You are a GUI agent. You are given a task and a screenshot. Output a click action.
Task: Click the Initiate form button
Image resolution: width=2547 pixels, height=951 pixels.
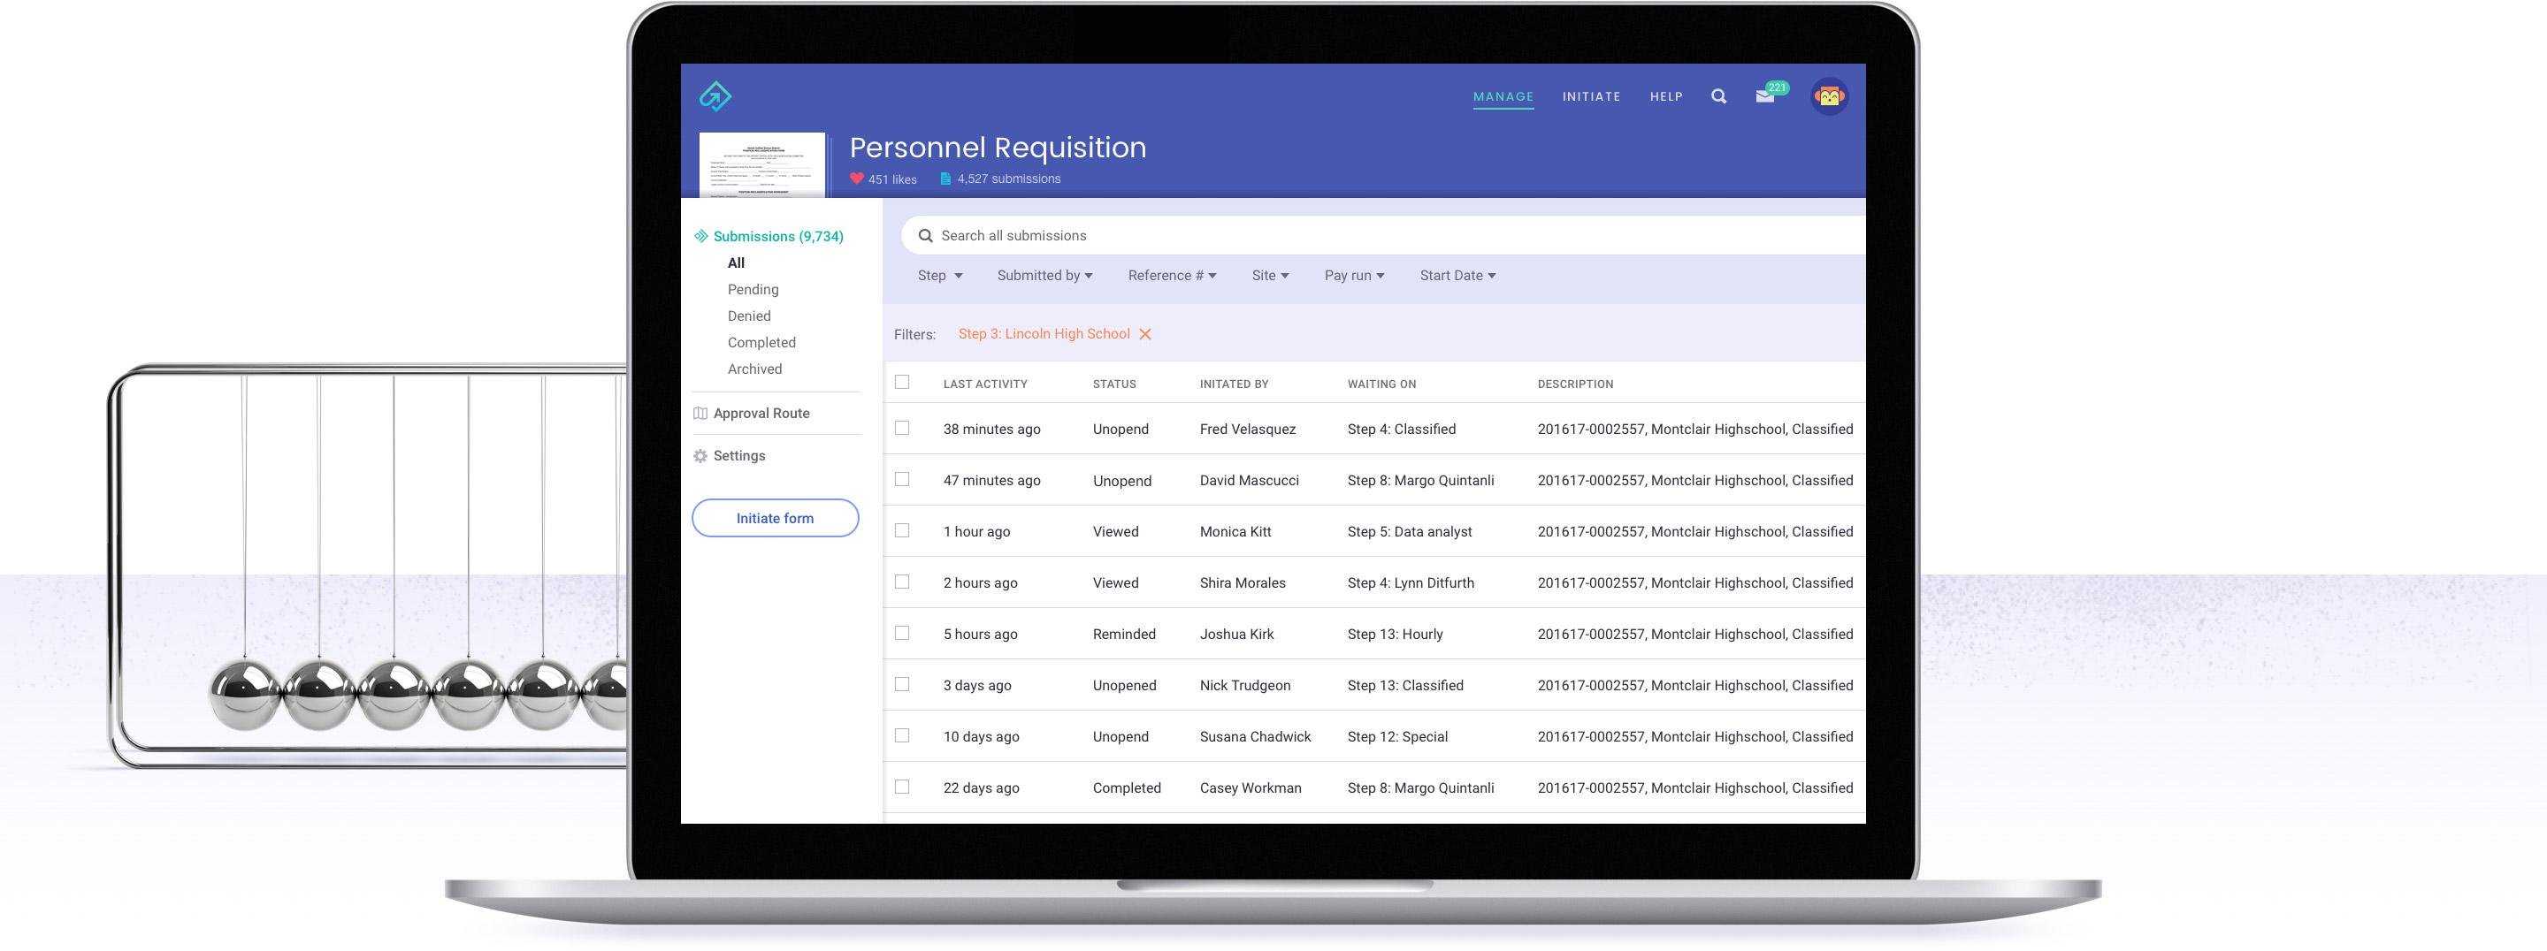coord(776,518)
